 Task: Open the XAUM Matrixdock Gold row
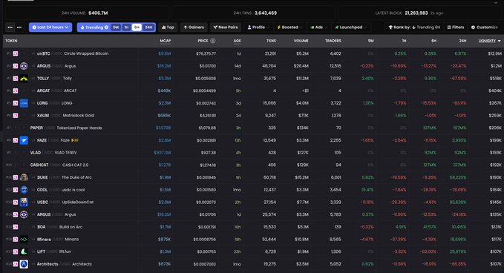pos(252,116)
